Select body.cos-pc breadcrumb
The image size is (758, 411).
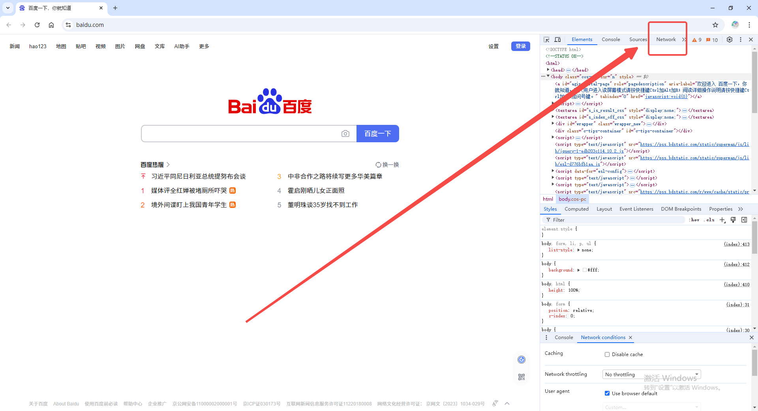point(572,199)
